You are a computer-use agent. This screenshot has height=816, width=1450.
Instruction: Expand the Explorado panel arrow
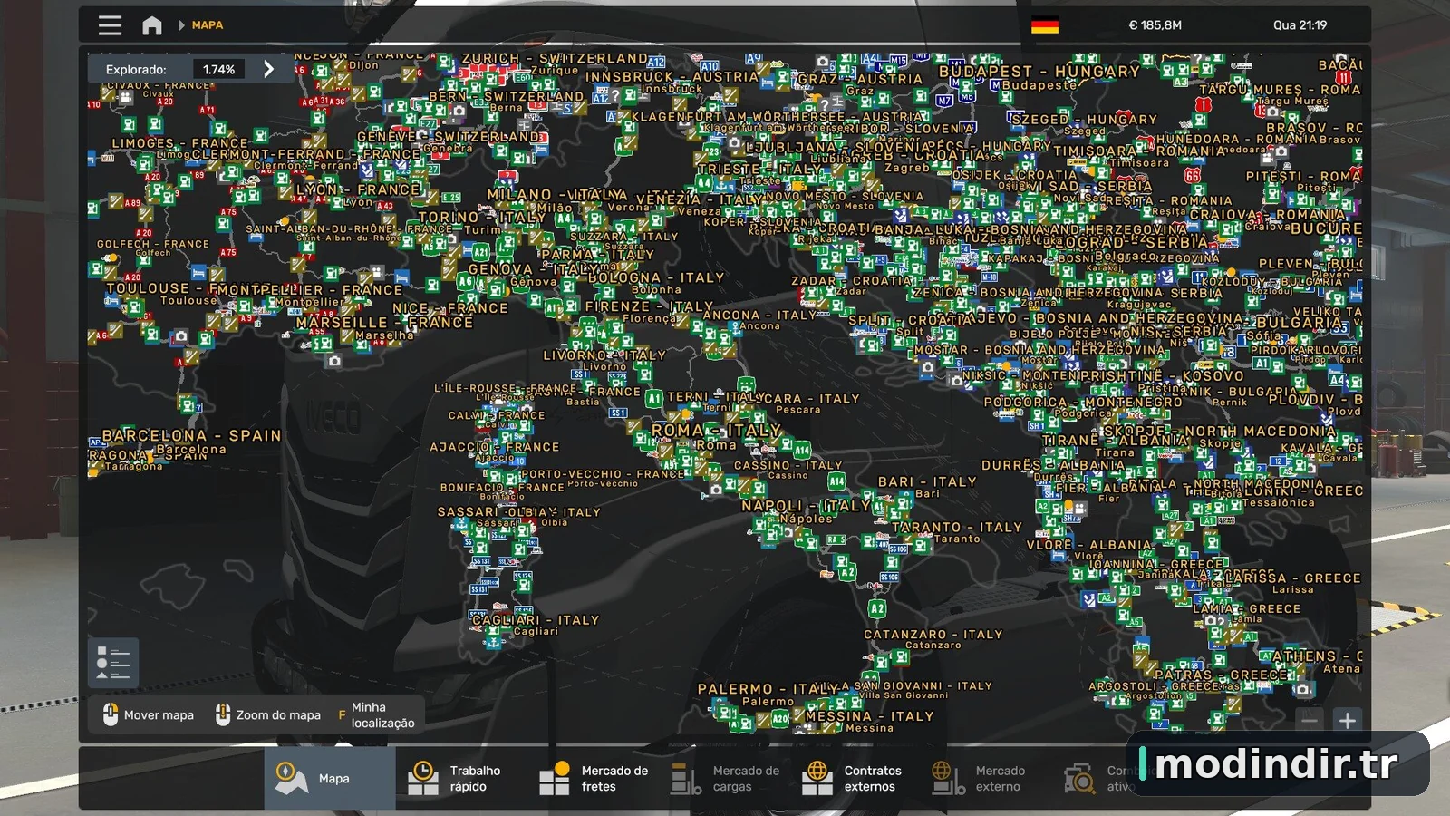click(x=268, y=69)
